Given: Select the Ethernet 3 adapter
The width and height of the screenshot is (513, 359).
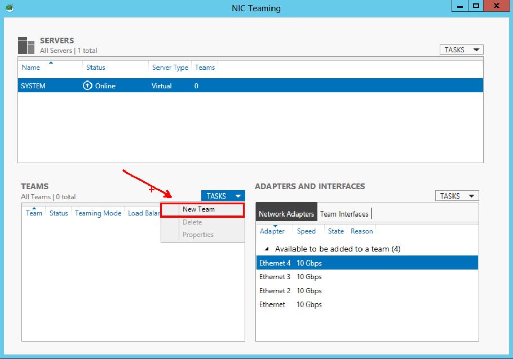Looking at the screenshot, I should [x=275, y=277].
